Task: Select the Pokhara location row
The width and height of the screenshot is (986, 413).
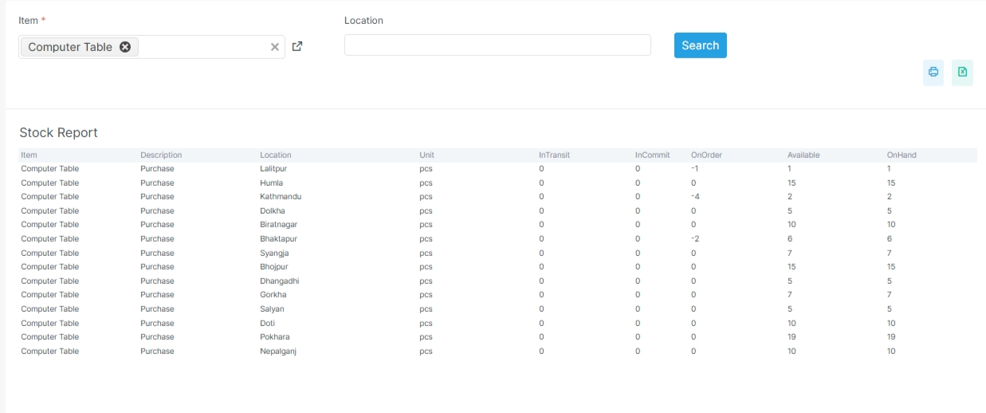Action: click(275, 337)
